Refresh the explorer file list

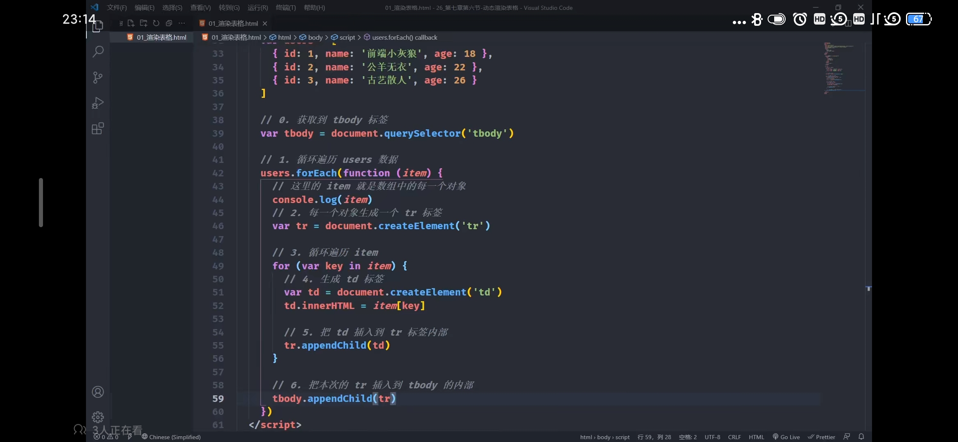click(x=156, y=23)
